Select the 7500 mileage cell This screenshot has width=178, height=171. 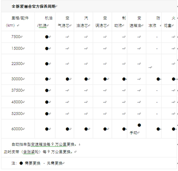tap(18, 37)
